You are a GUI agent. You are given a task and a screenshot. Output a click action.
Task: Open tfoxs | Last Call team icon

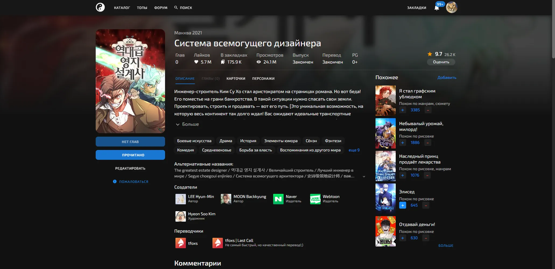(x=217, y=243)
